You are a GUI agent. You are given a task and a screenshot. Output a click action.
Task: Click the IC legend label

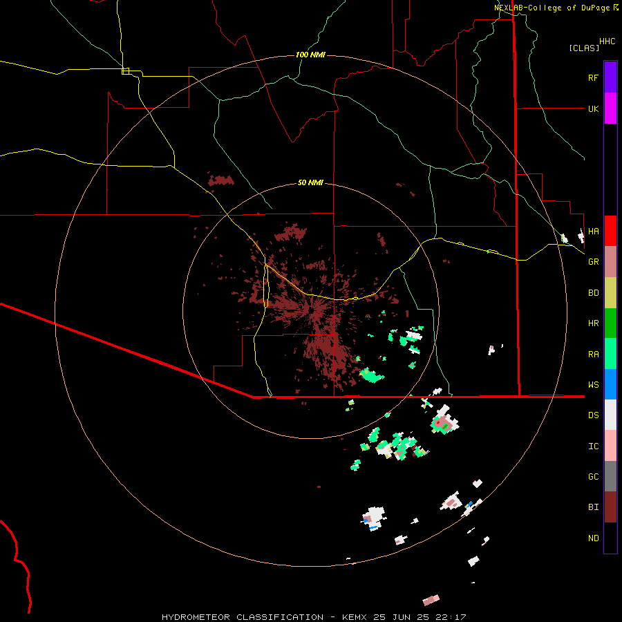593,446
